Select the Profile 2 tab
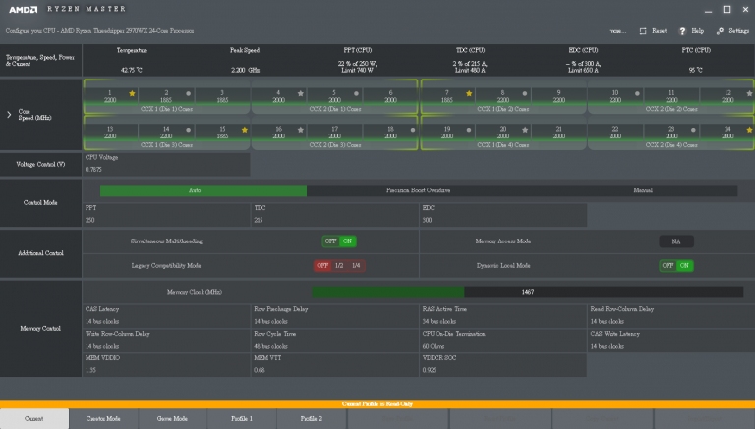 (x=311, y=419)
